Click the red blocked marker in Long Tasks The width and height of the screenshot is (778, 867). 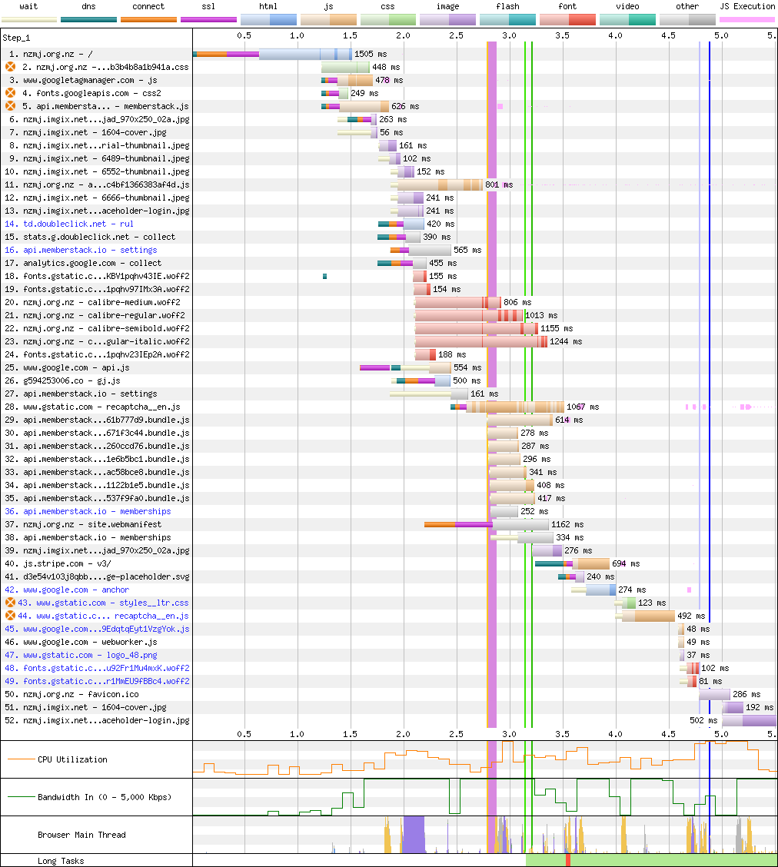point(568,860)
